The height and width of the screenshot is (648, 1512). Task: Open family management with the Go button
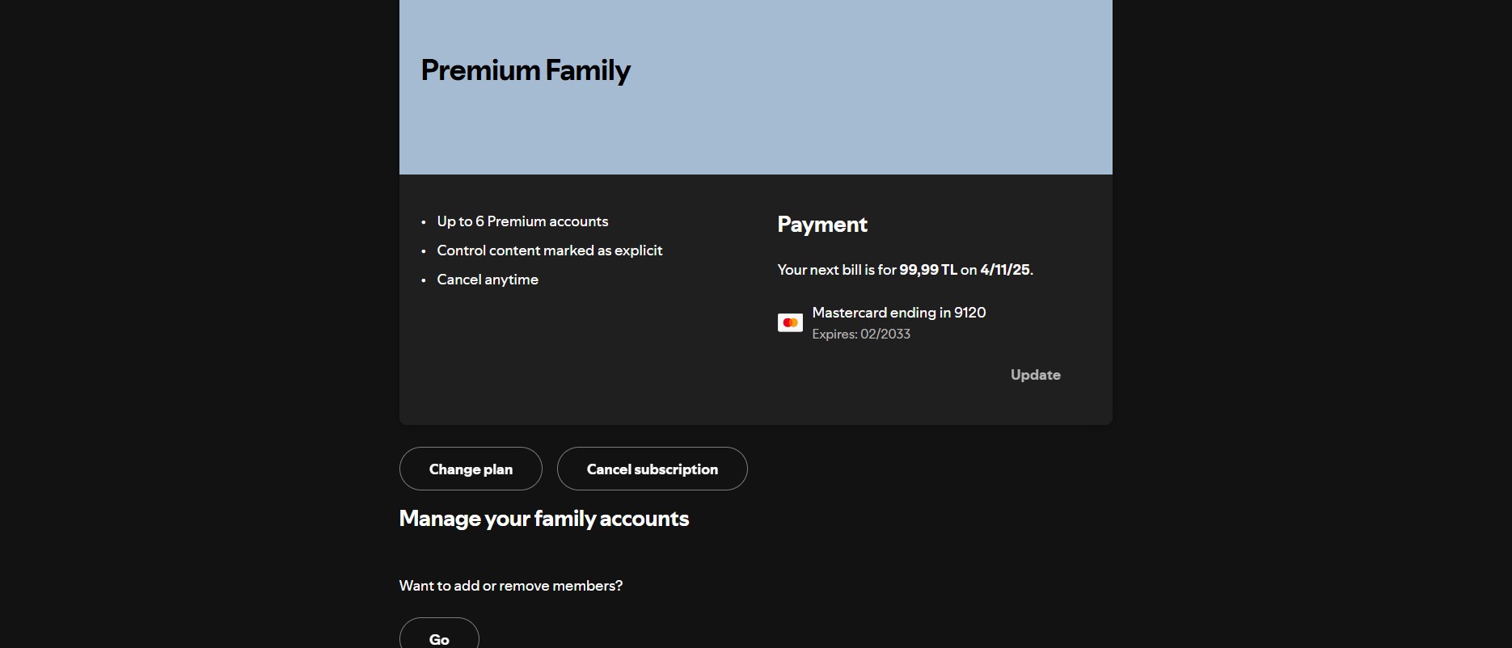tap(439, 633)
